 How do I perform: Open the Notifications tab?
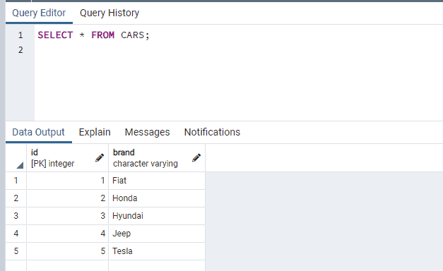[x=212, y=132]
